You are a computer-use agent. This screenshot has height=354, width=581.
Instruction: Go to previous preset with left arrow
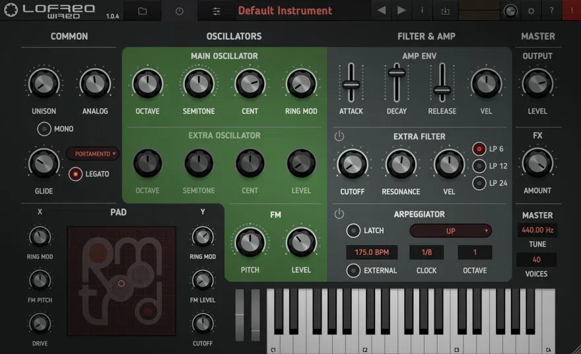tap(382, 11)
